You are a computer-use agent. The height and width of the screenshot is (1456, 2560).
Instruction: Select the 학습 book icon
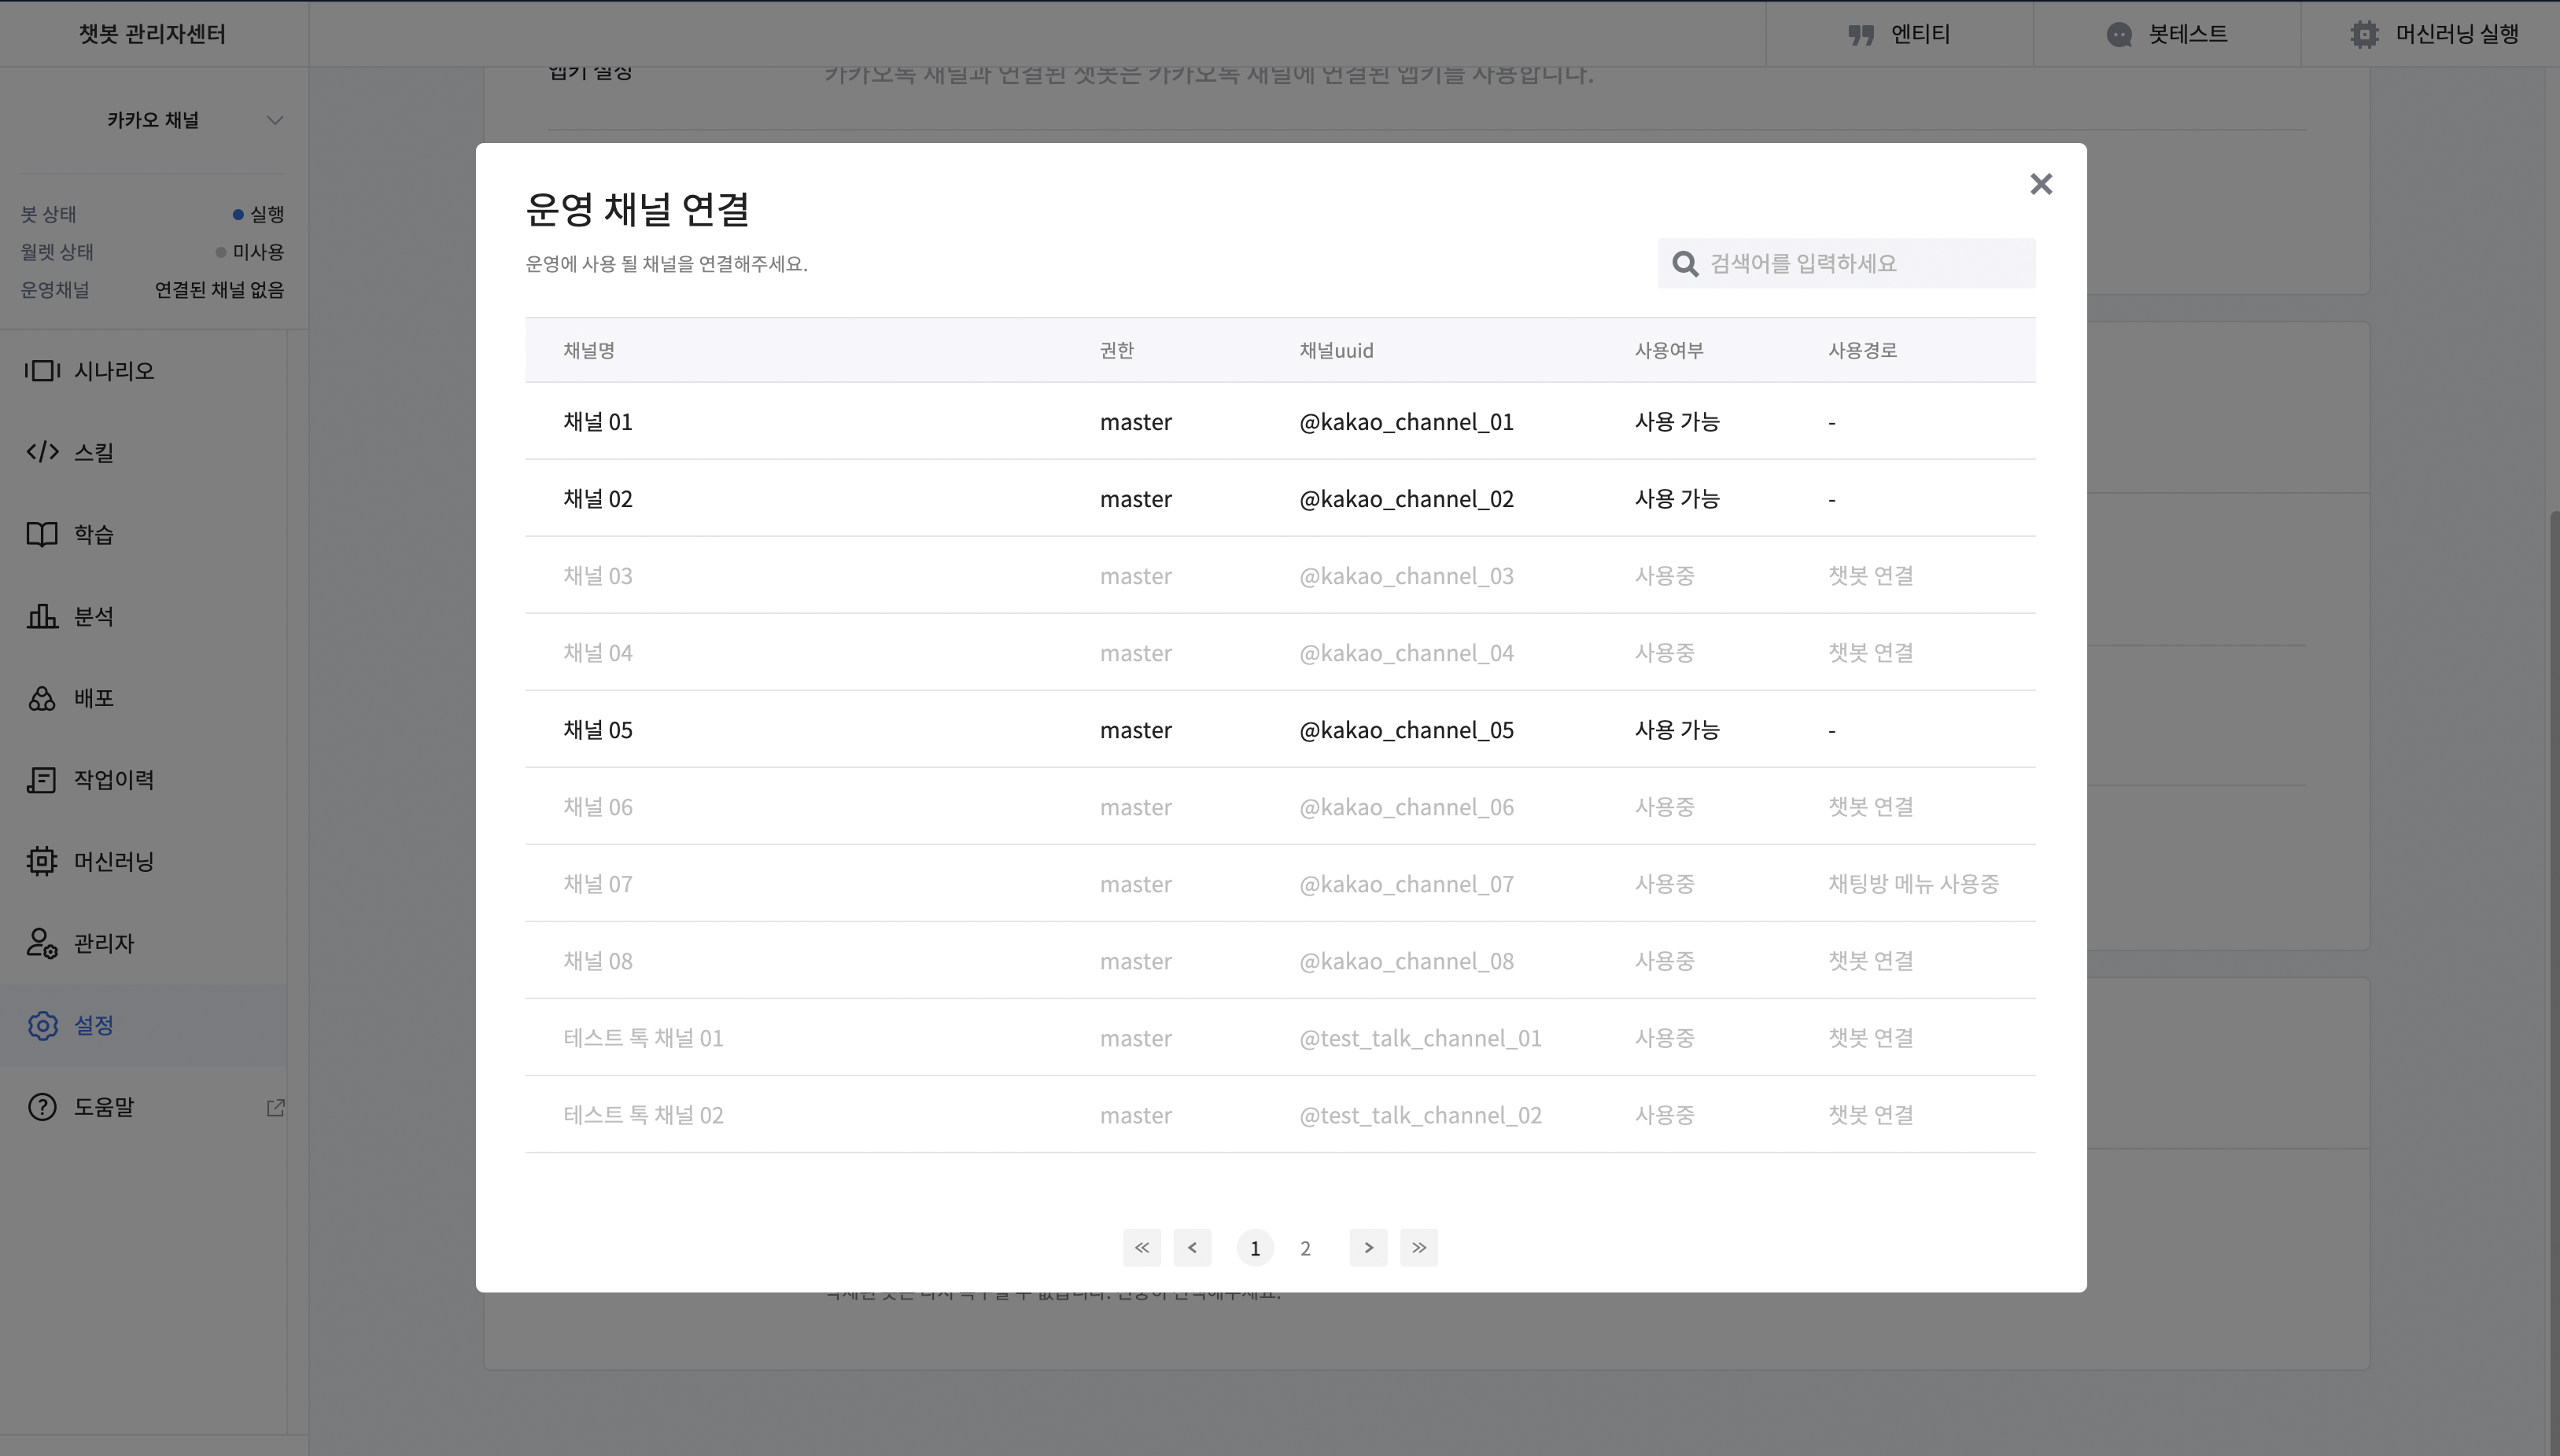coord(42,534)
